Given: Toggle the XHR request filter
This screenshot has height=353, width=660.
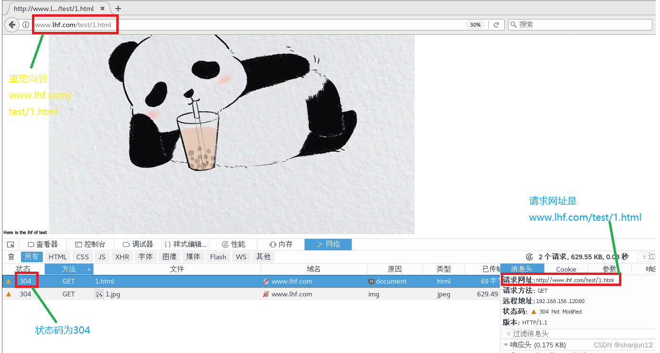Looking at the screenshot, I should (x=122, y=257).
